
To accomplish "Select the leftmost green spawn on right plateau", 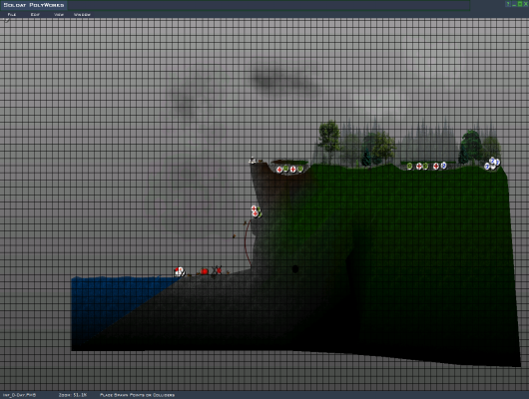I will (409, 166).
